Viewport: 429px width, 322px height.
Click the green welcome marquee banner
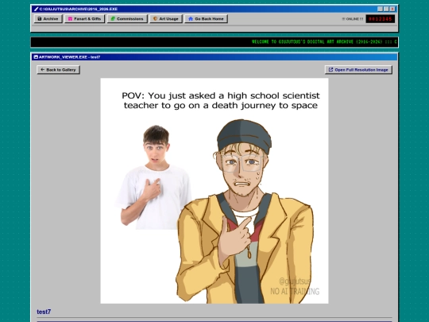point(214,42)
